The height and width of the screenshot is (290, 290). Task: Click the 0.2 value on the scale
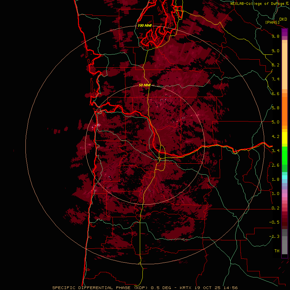pyautogui.click(x=275, y=208)
